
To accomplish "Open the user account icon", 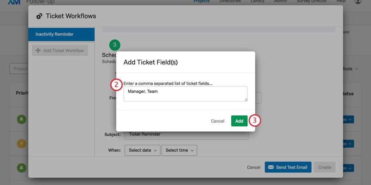I will 358,2.
